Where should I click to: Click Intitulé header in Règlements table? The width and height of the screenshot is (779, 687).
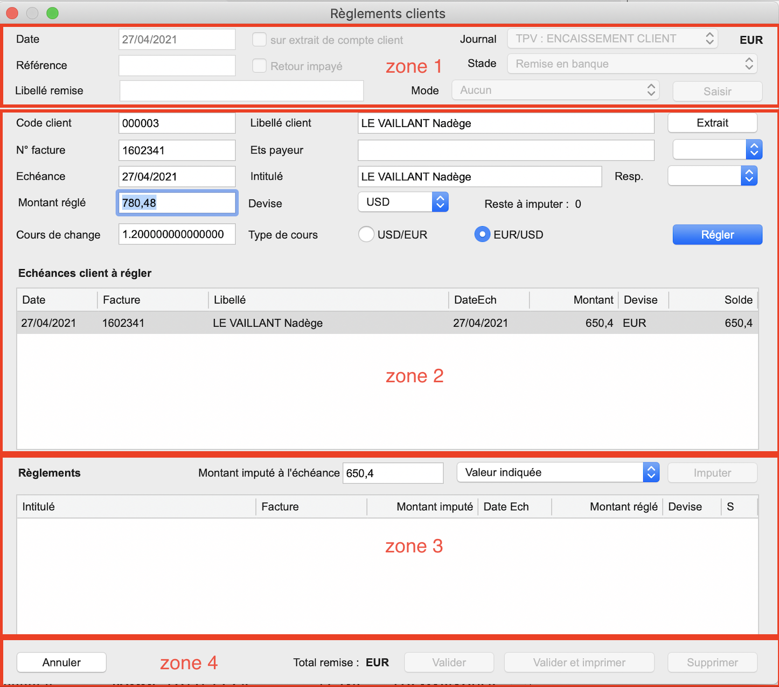(136, 507)
